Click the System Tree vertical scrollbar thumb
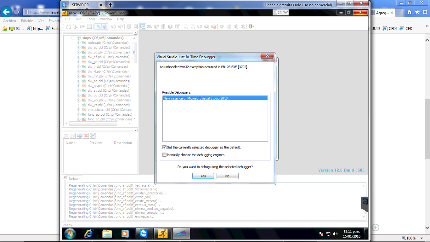The image size is (430, 242). click(x=134, y=53)
